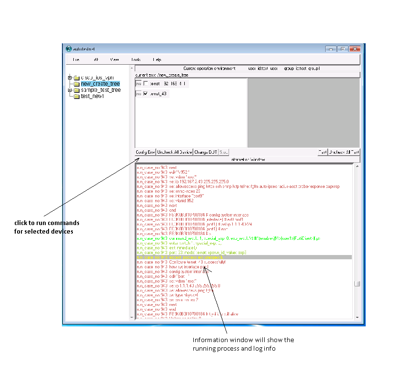Open the Tools menu
399x373 pixels.
tap(136, 60)
